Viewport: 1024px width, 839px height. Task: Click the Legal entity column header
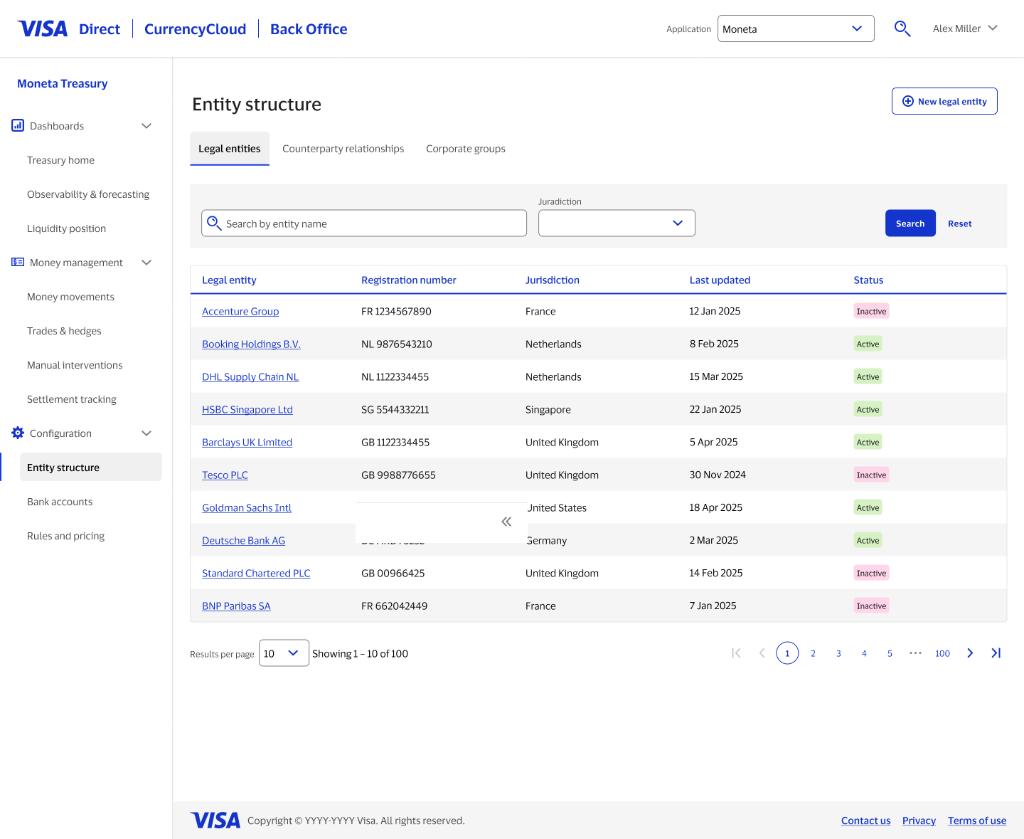(x=229, y=280)
